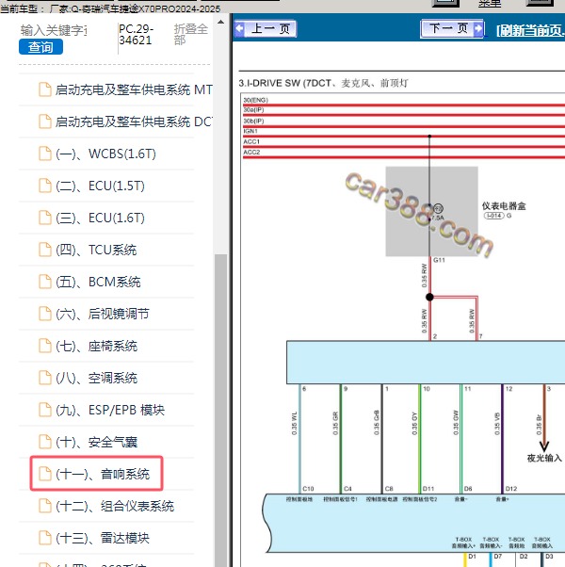This screenshot has width=565, height=567.
Task: Click the keyword input field 输入关键字
Action: click(54, 30)
